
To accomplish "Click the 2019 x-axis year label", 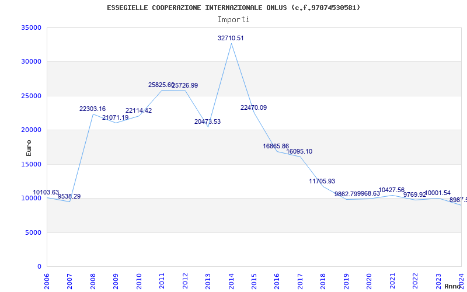I will click(346, 280).
